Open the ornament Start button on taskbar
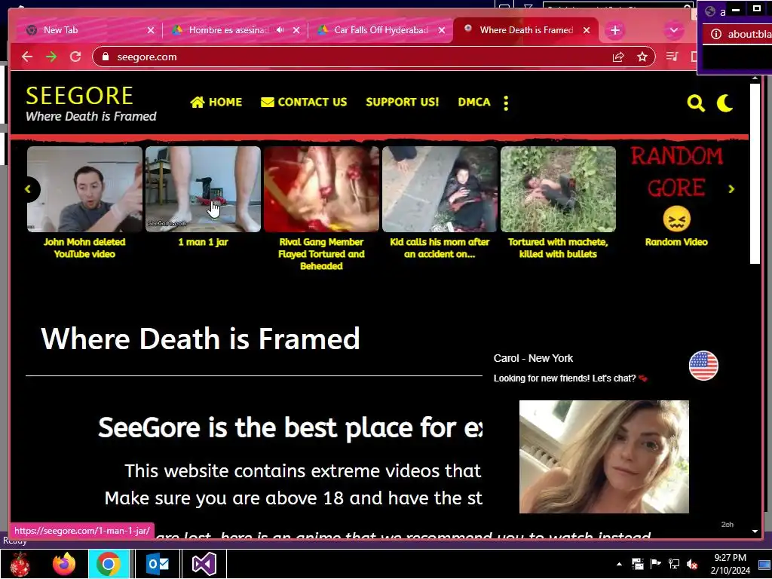Screen dimensions: 772x579 (x=20, y=564)
